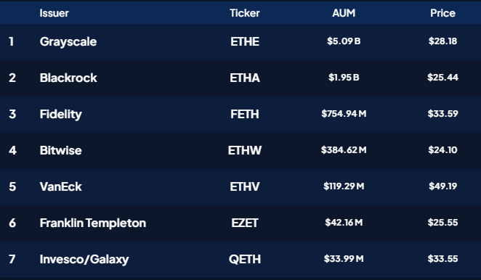The width and height of the screenshot is (481, 280).
Task: Select the Invesco/Galaxy issuer name
Action: [84, 260]
